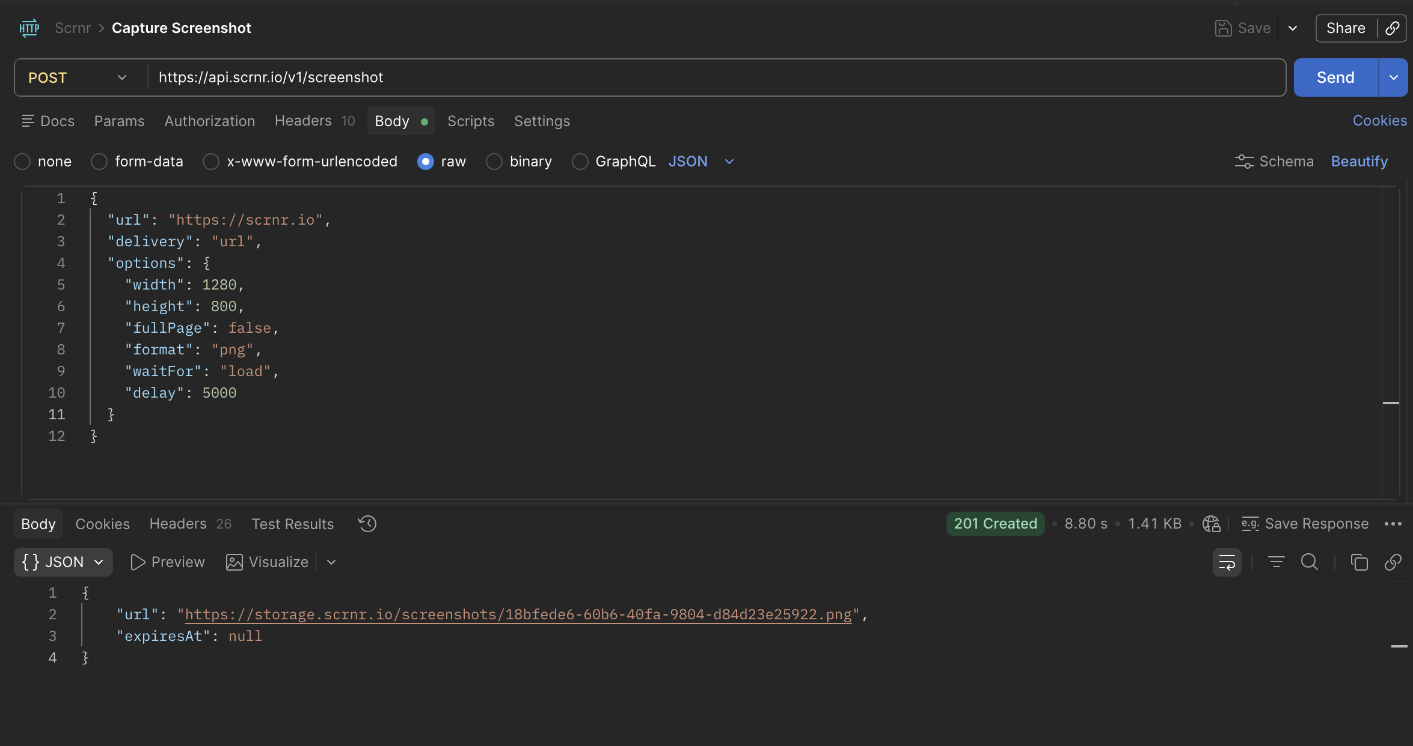Open the storage.scrnr.io screenshot URL
The width and height of the screenshot is (1413, 746).
tap(518, 614)
